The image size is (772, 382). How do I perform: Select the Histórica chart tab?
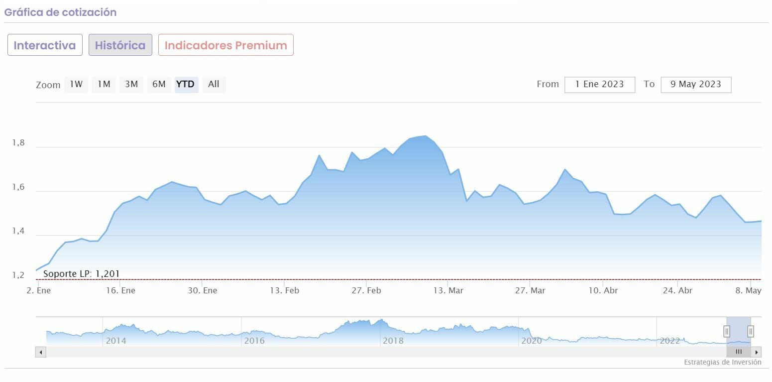(120, 45)
